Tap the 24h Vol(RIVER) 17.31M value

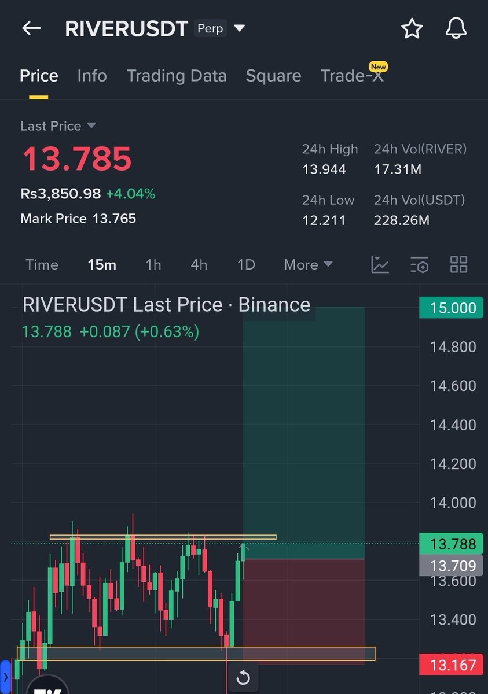point(398,169)
